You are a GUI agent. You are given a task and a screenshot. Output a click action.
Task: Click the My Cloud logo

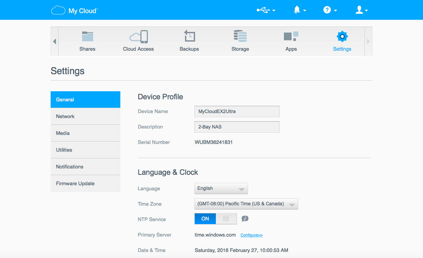(74, 11)
